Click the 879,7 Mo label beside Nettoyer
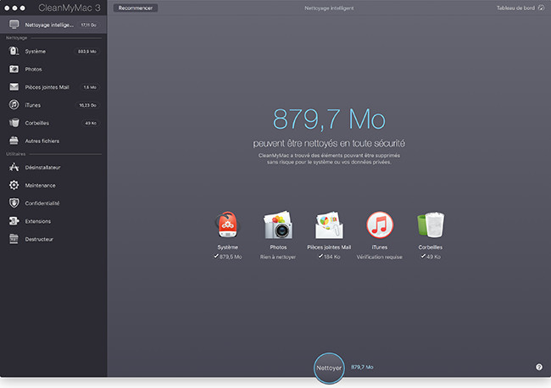551x388 pixels. click(x=362, y=367)
